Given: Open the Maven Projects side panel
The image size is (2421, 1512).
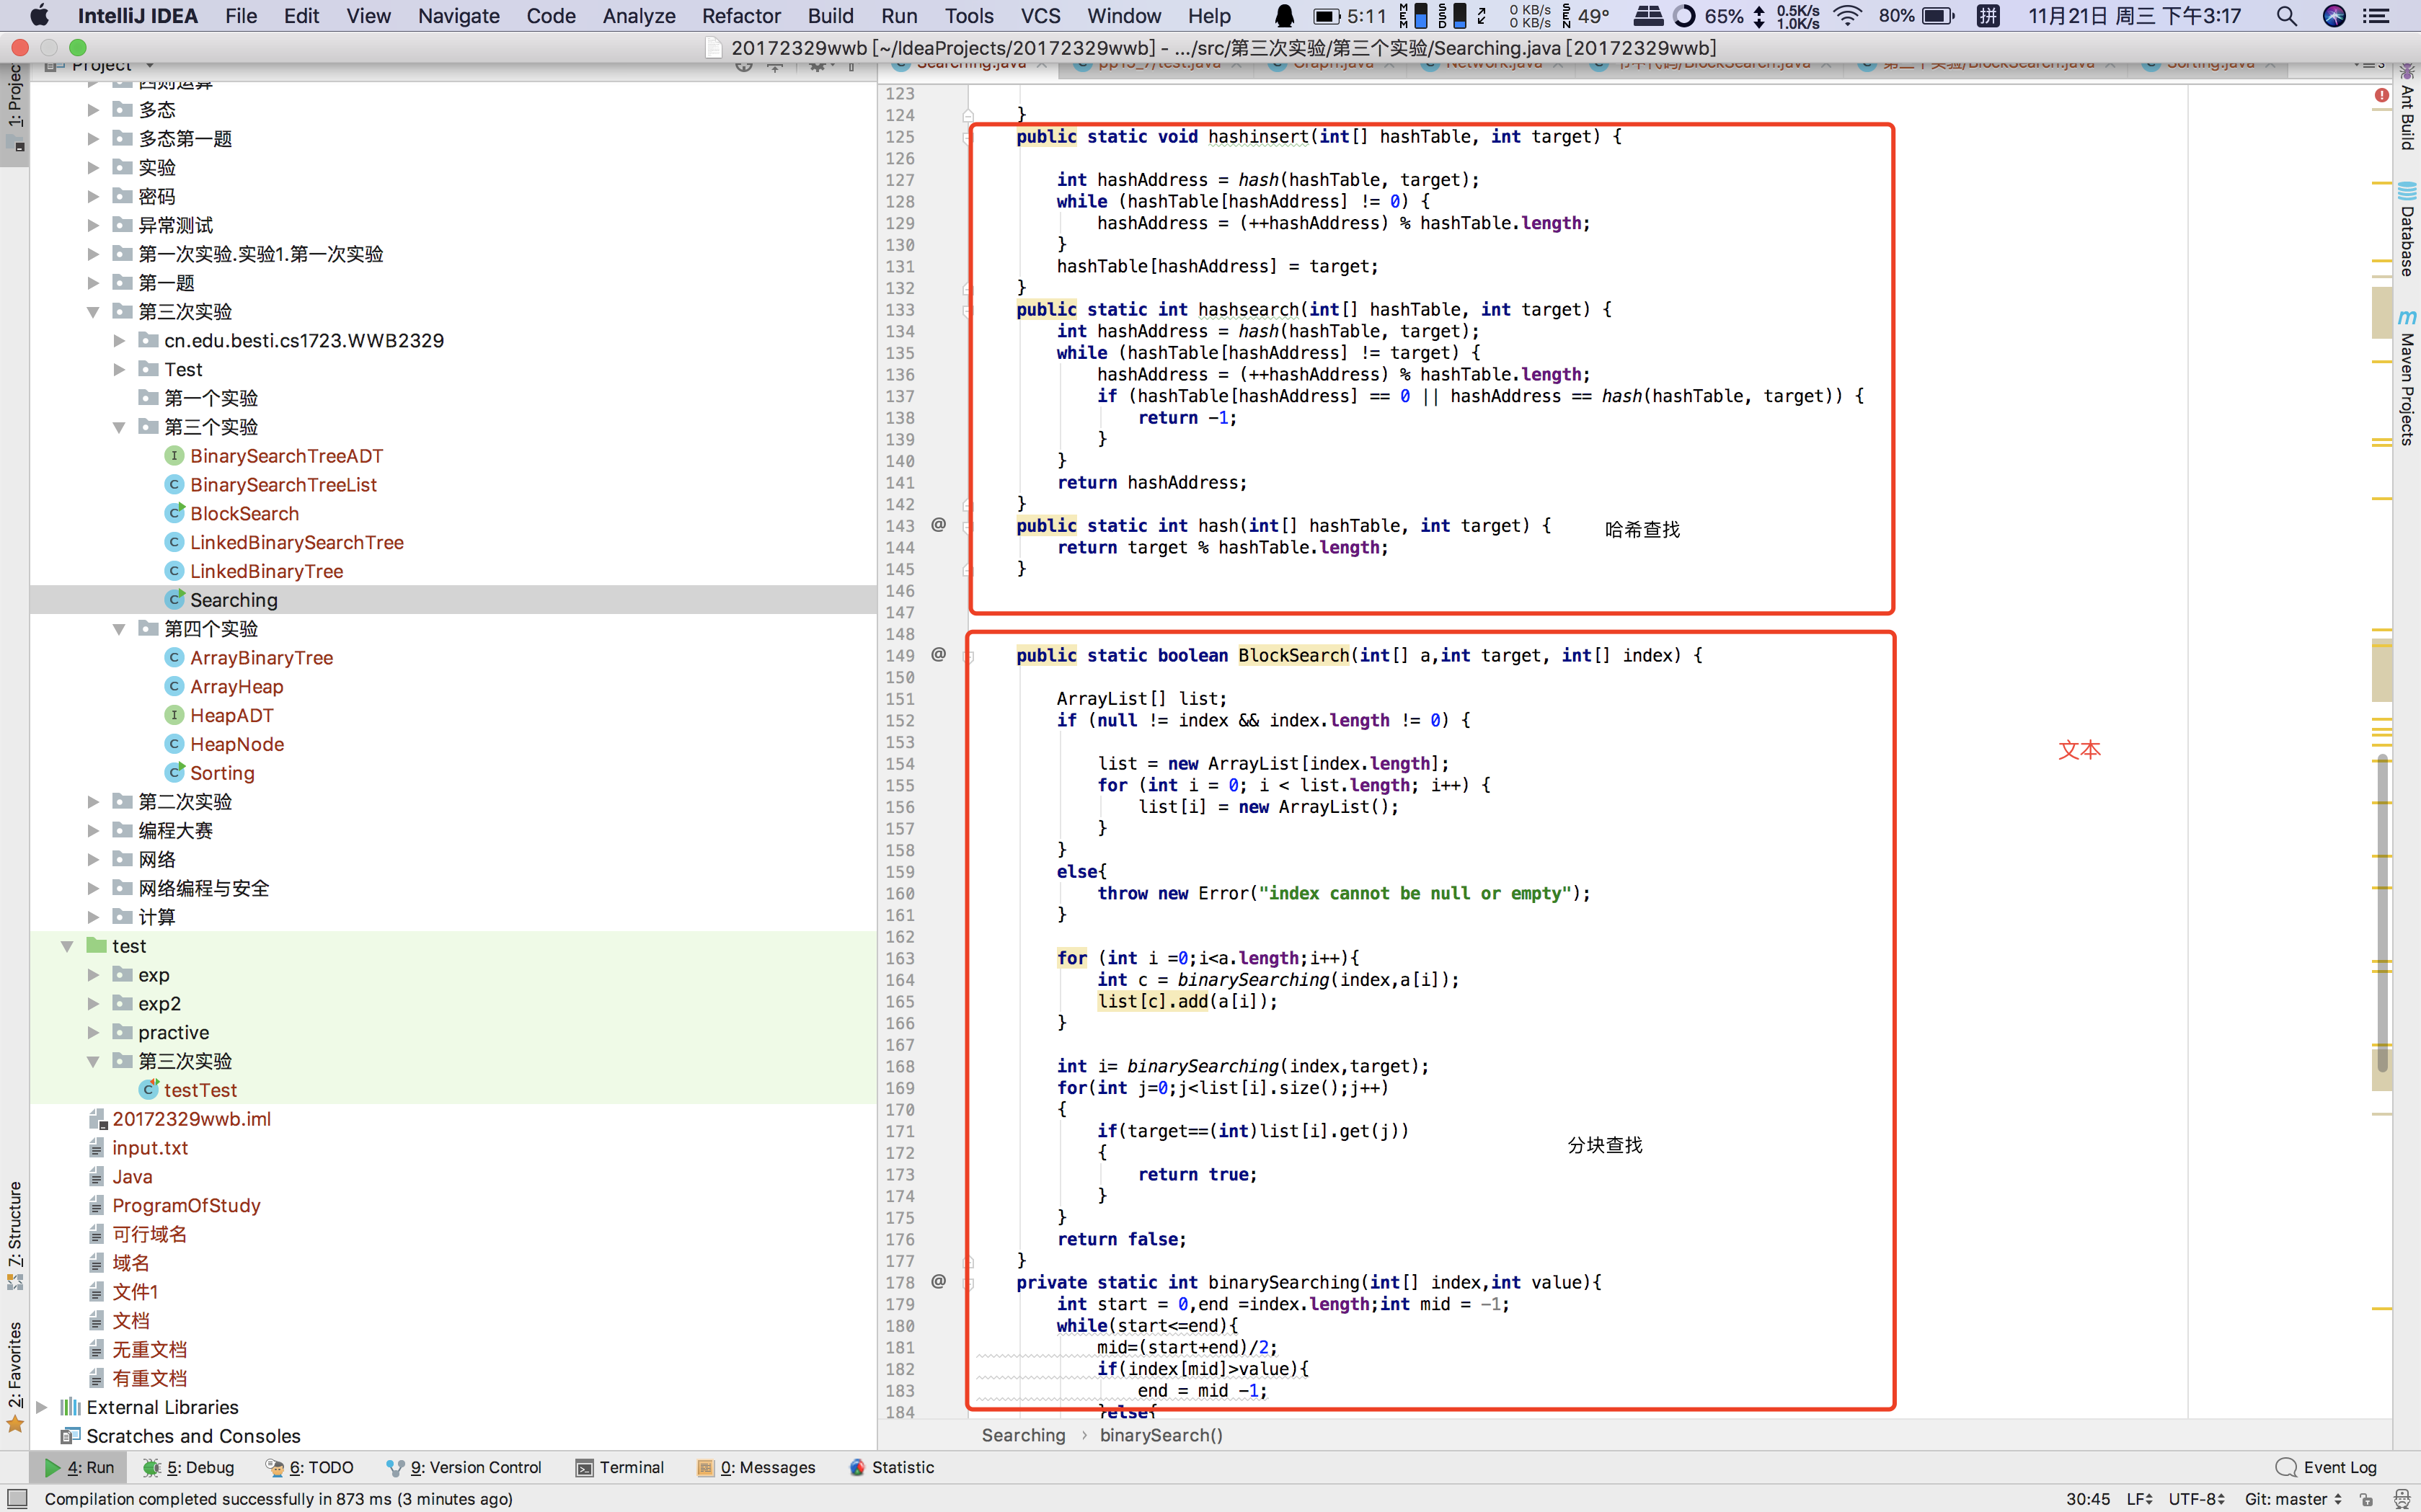Looking at the screenshot, I should click(2407, 377).
